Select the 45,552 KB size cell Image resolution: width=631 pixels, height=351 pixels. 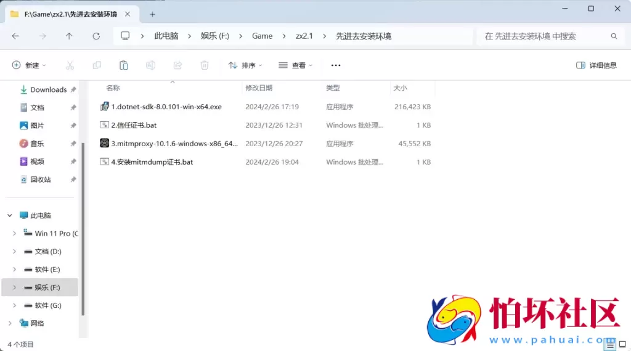tap(415, 144)
